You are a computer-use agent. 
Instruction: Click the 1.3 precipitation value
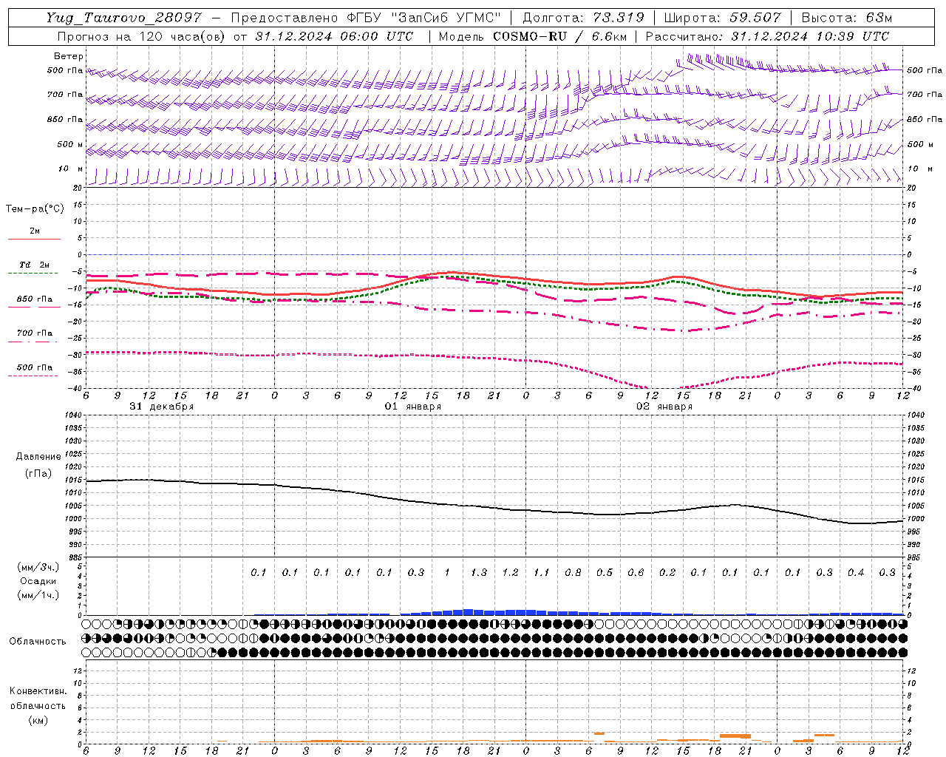[x=479, y=572]
